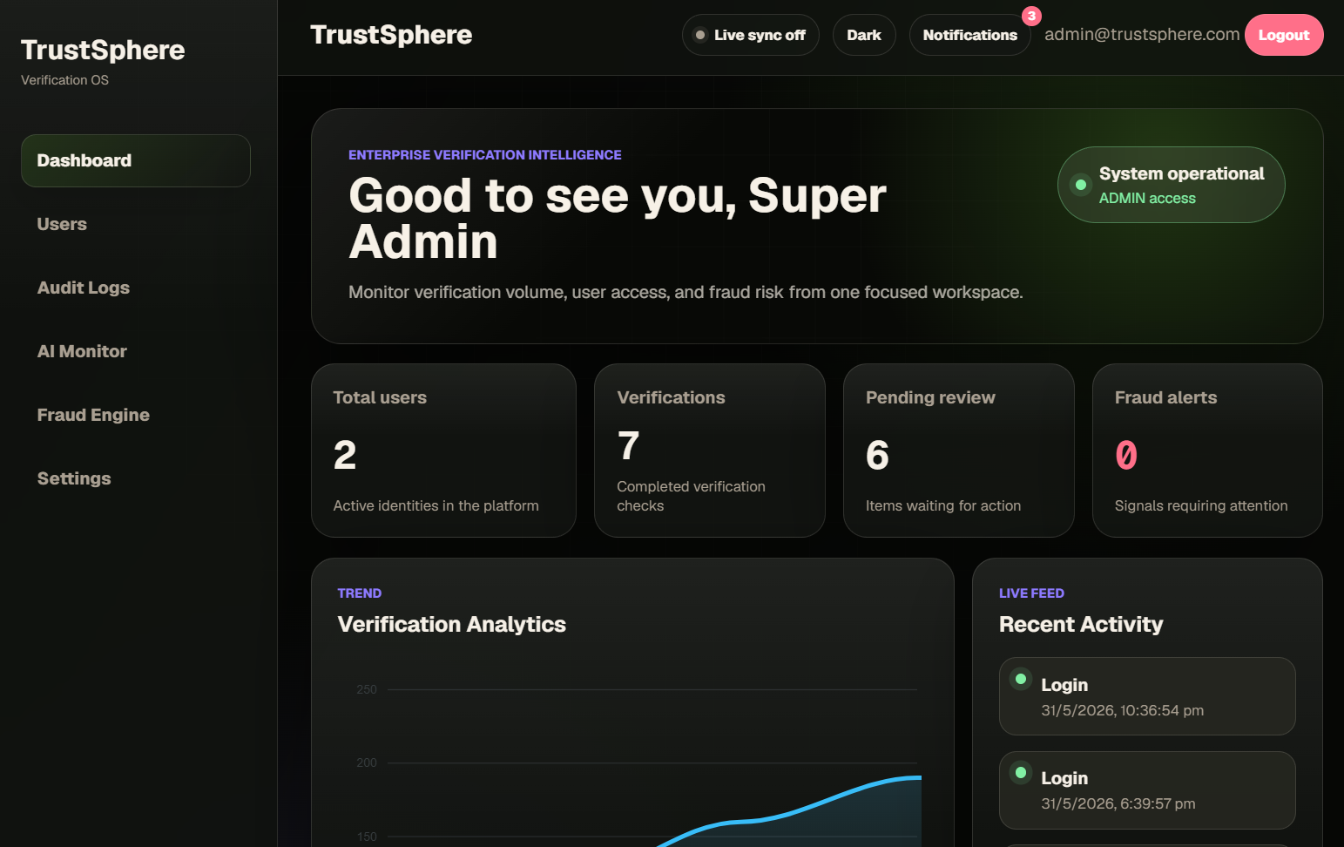Image resolution: width=1344 pixels, height=847 pixels.
Task: Select Login activity at 6:39:57 pm
Action: pyautogui.click(x=1147, y=790)
